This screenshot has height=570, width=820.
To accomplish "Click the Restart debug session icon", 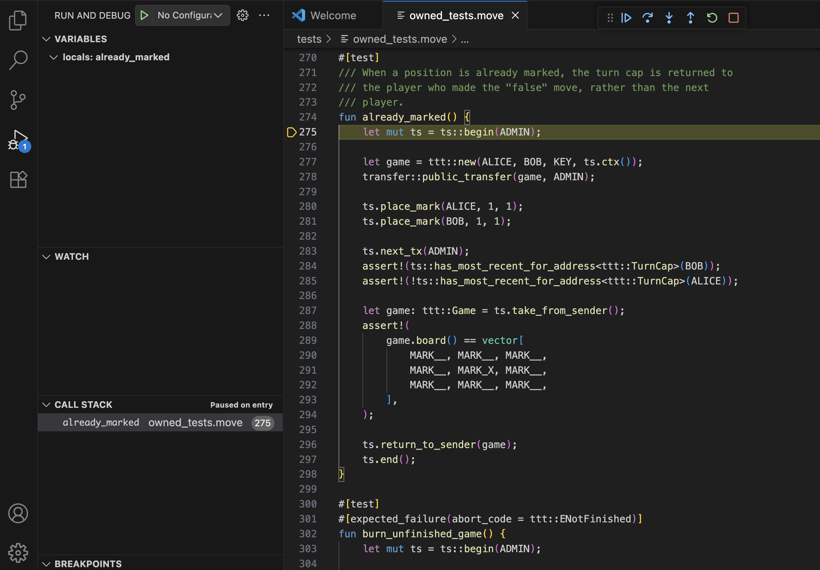I will [712, 18].
